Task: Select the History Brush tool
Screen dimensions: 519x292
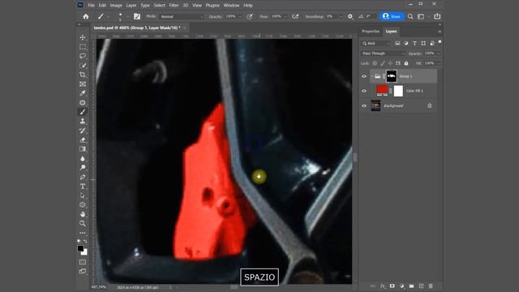Action: point(83,131)
